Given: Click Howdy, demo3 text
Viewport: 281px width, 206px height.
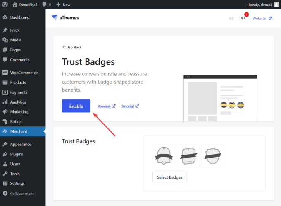Looking at the screenshot, I should [260, 5].
